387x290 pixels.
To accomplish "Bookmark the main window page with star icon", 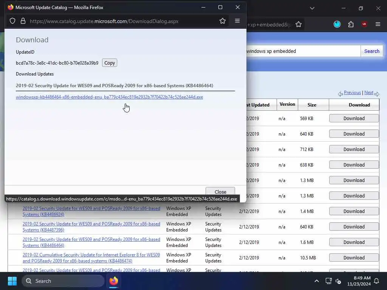I will pyautogui.click(x=299, y=24).
